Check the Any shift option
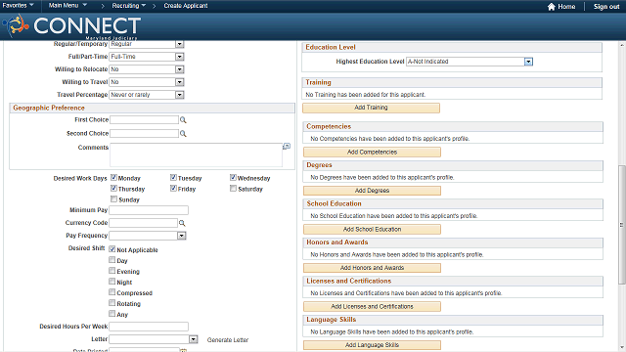626x352 pixels. tap(112, 314)
